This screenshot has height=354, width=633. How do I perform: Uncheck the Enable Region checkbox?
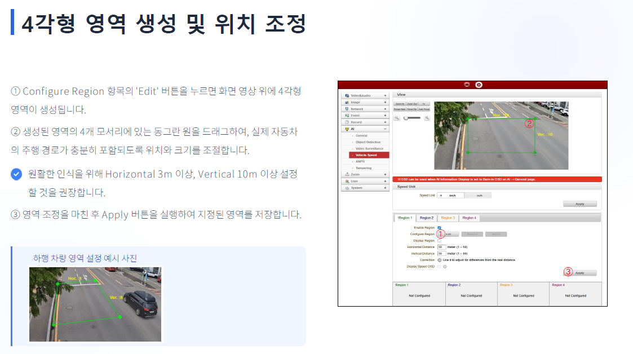[x=439, y=228]
